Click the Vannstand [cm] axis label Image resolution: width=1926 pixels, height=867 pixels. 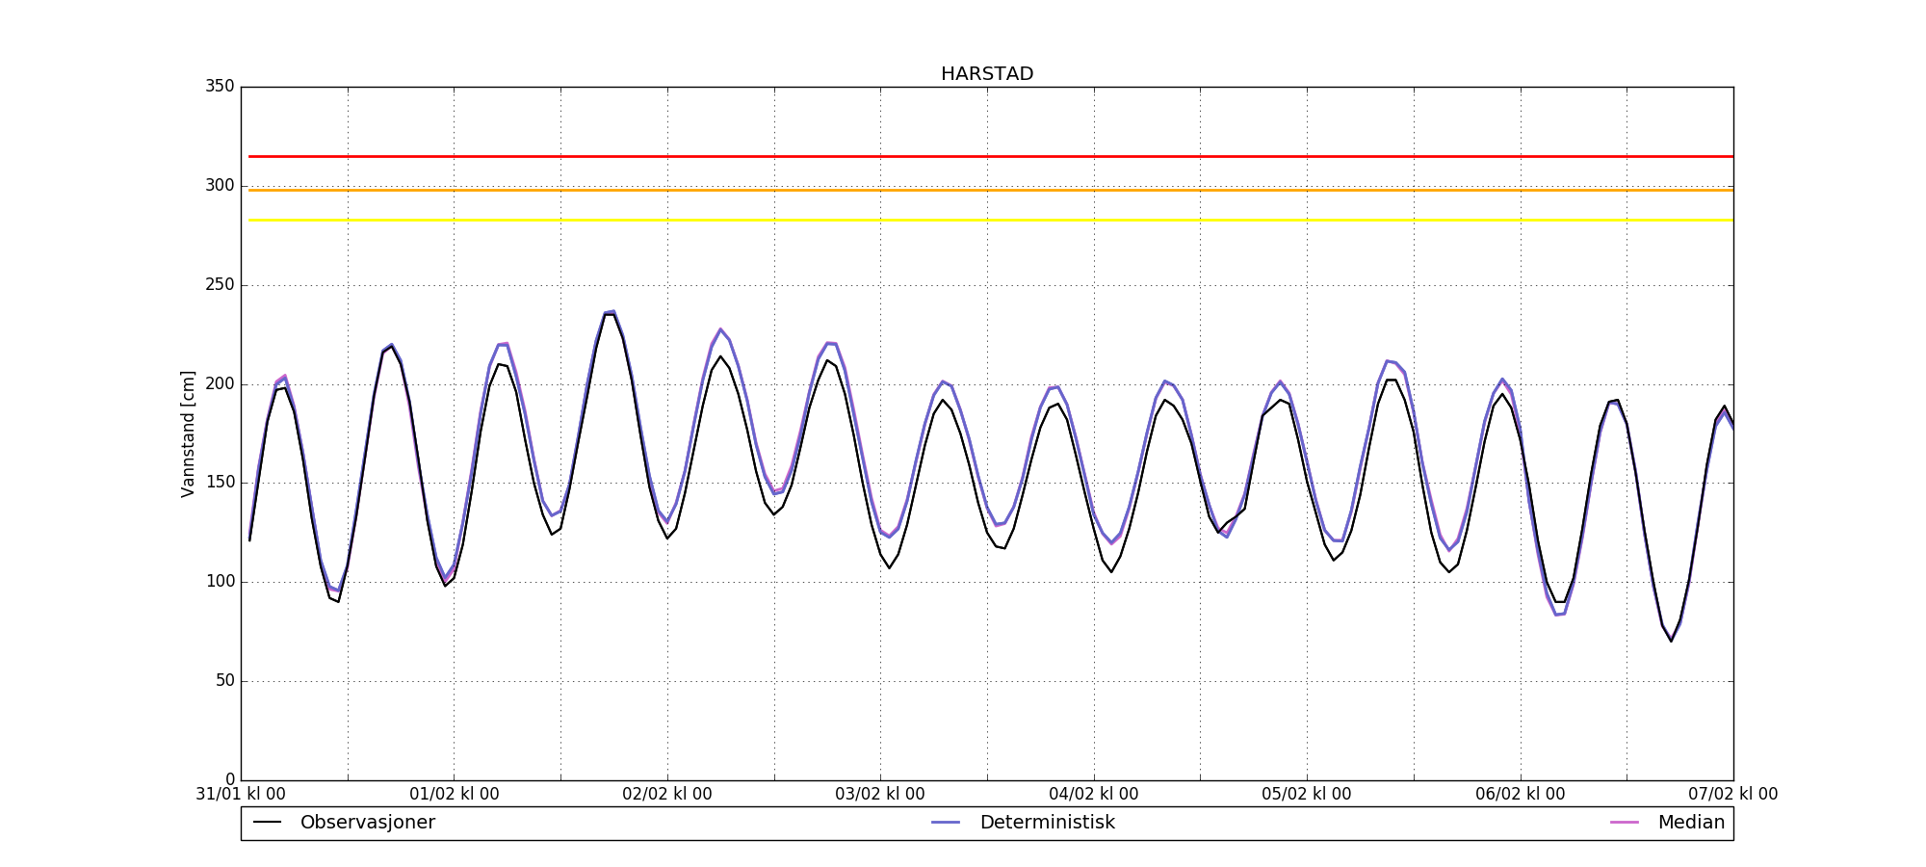point(188,433)
